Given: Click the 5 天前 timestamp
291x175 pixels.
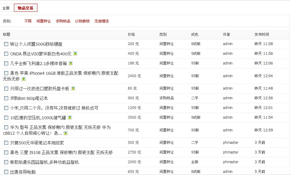Looking at the screenshot, I should point(260,171).
